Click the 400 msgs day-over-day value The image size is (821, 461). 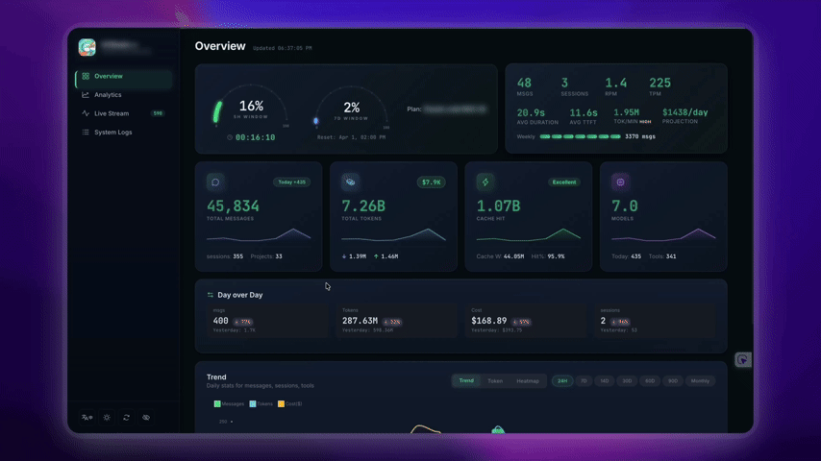tap(220, 321)
